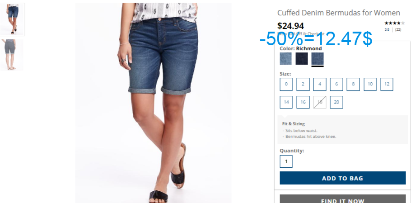Image resolution: width=411 pixels, height=203 pixels.
Task: Select size 16
Action: [303, 102]
